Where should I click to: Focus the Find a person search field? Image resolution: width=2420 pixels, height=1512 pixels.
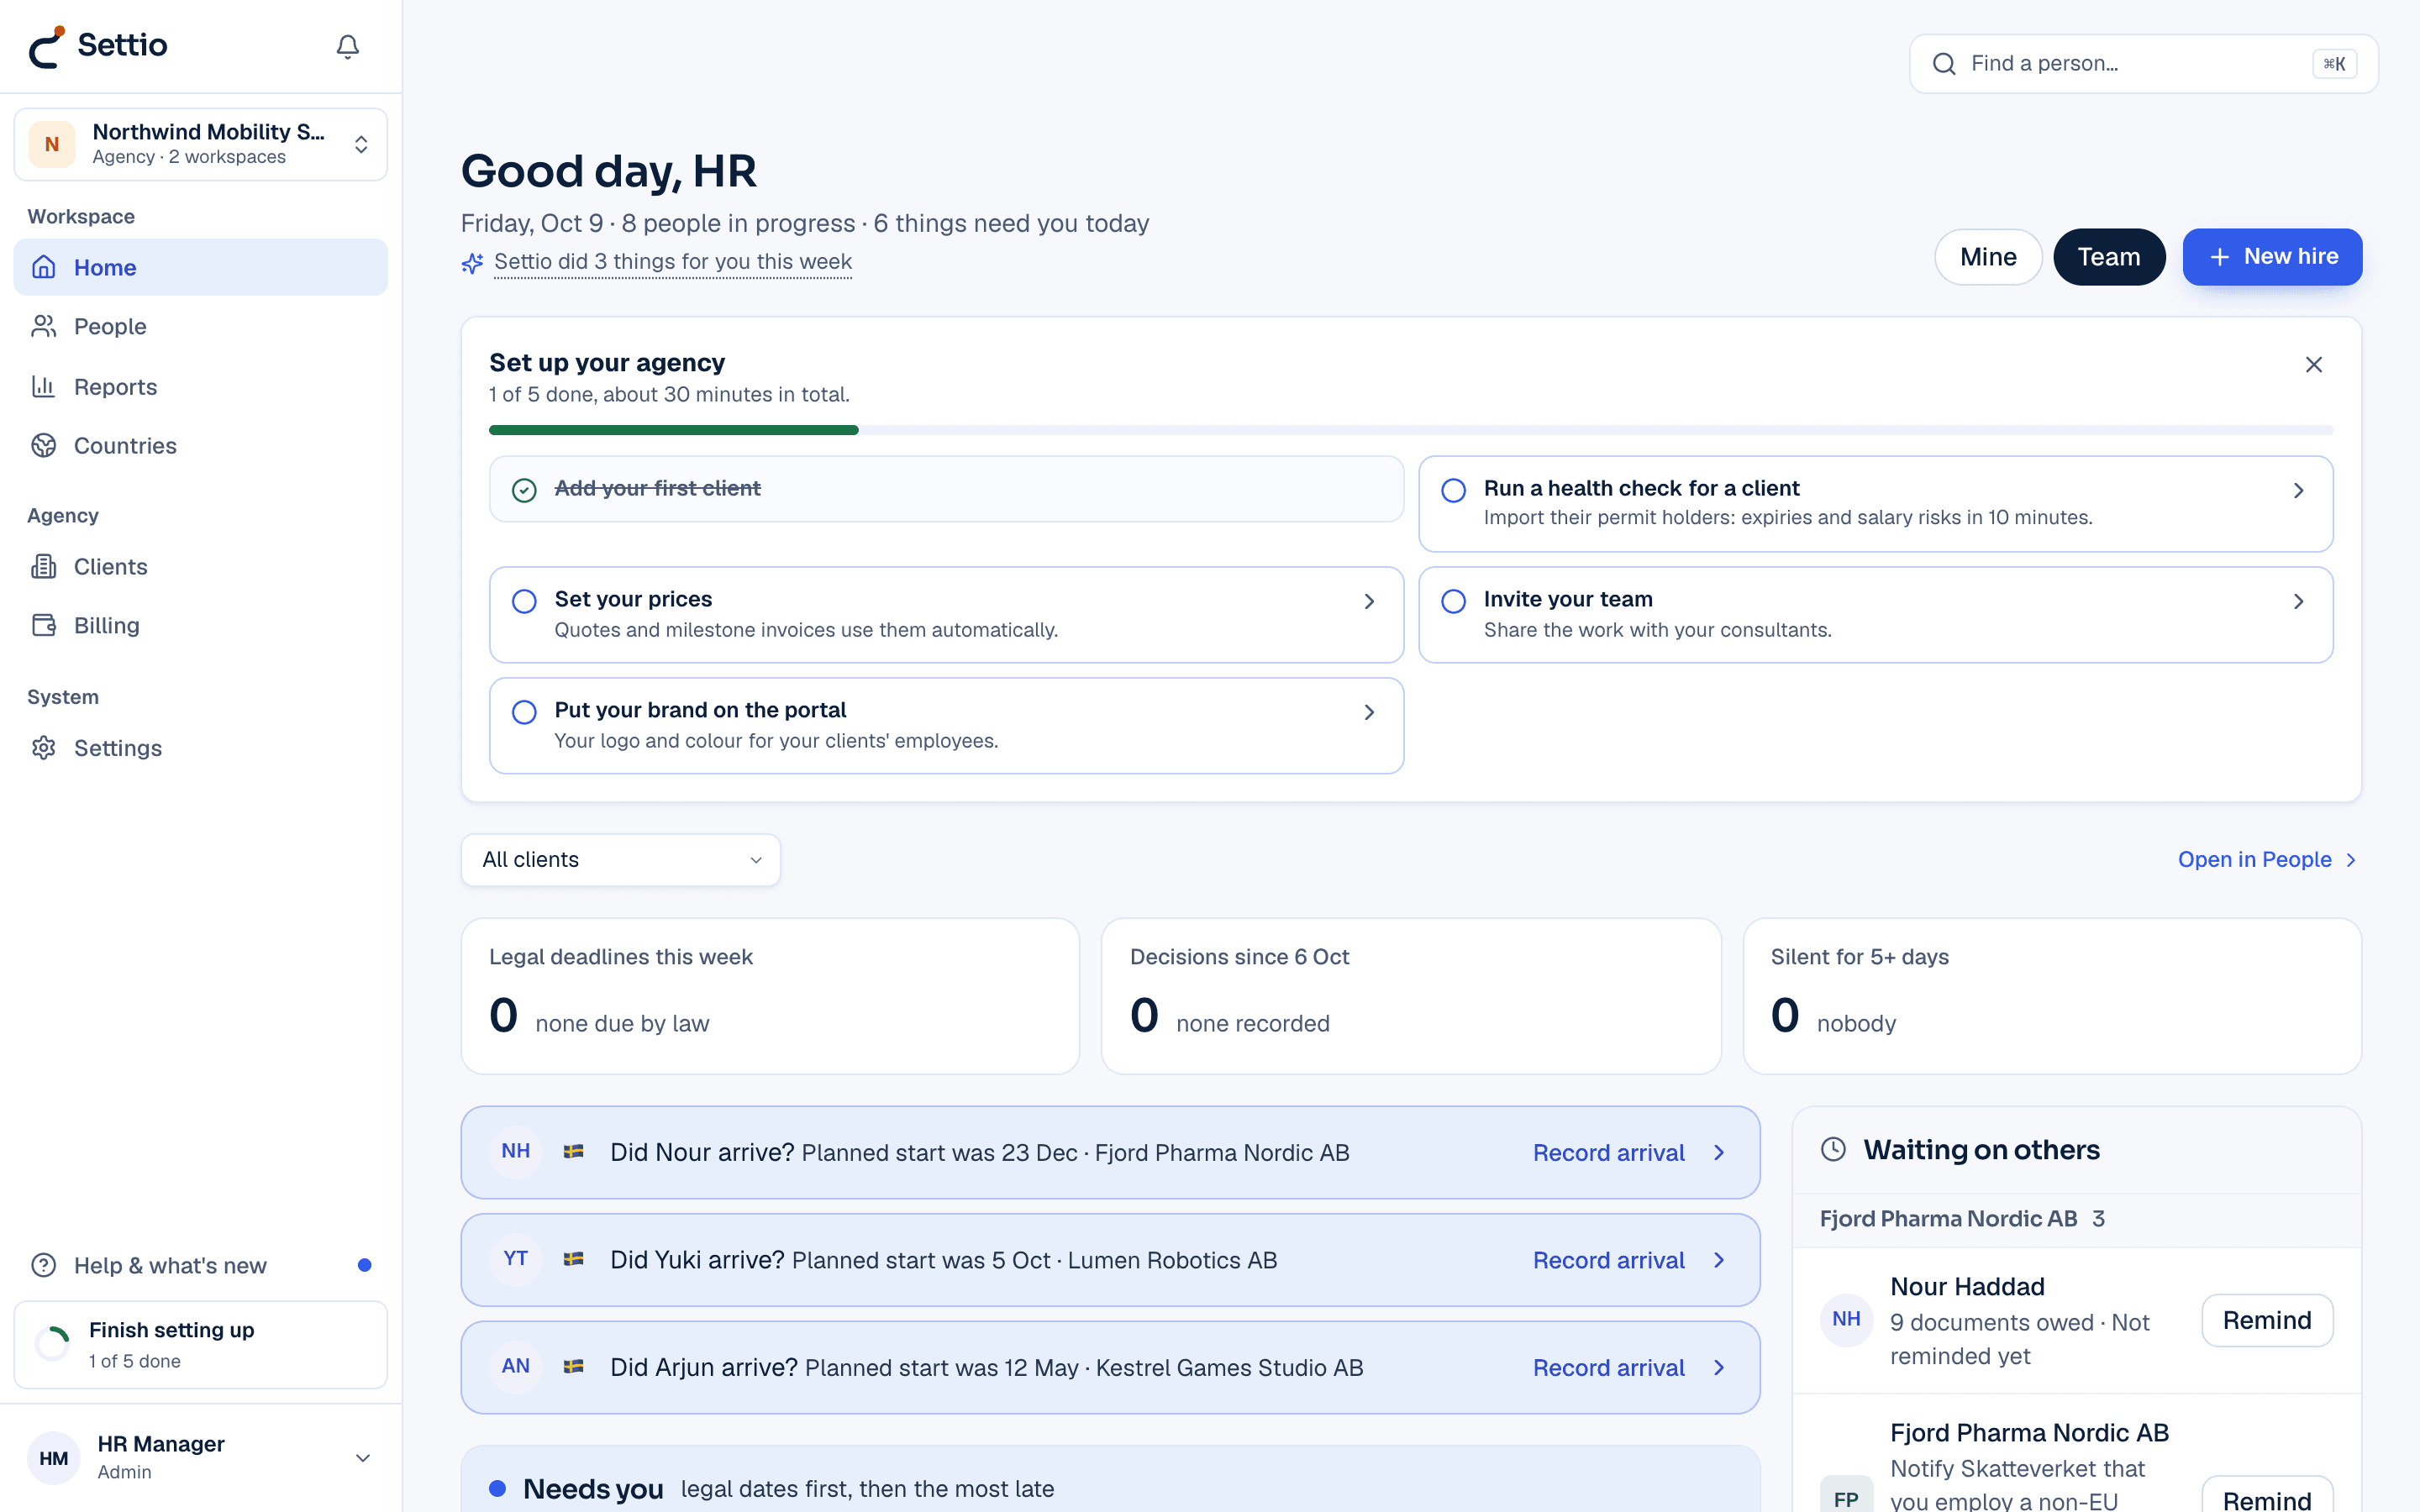pyautogui.click(x=2143, y=64)
